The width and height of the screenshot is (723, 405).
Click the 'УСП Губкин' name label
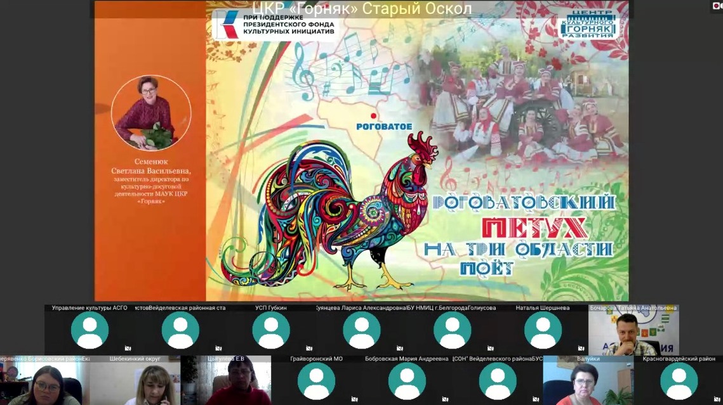point(271,308)
